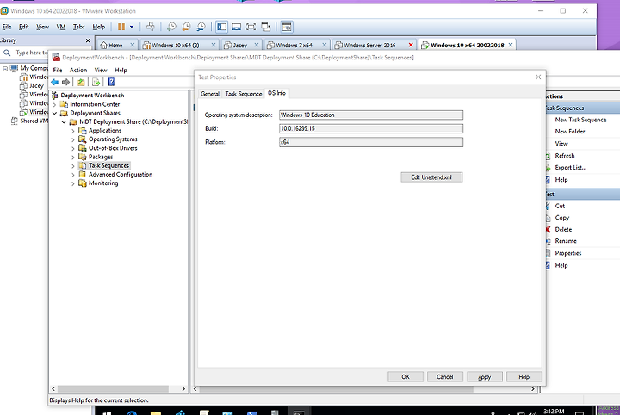Open the Action menu in Deployment Workbench
Image resolution: width=620 pixels, height=415 pixels.
pos(78,70)
